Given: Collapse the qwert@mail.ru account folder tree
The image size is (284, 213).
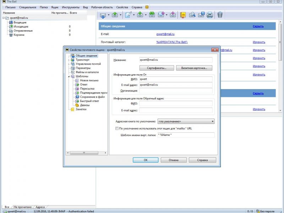Looking at the screenshot, I should point(4,18).
